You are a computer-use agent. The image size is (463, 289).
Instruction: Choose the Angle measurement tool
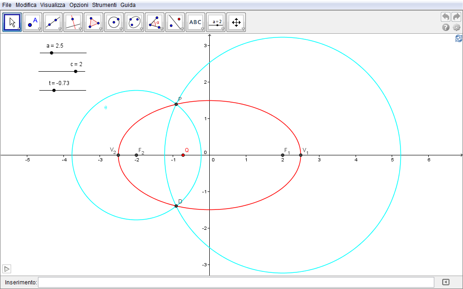click(x=155, y=22)
